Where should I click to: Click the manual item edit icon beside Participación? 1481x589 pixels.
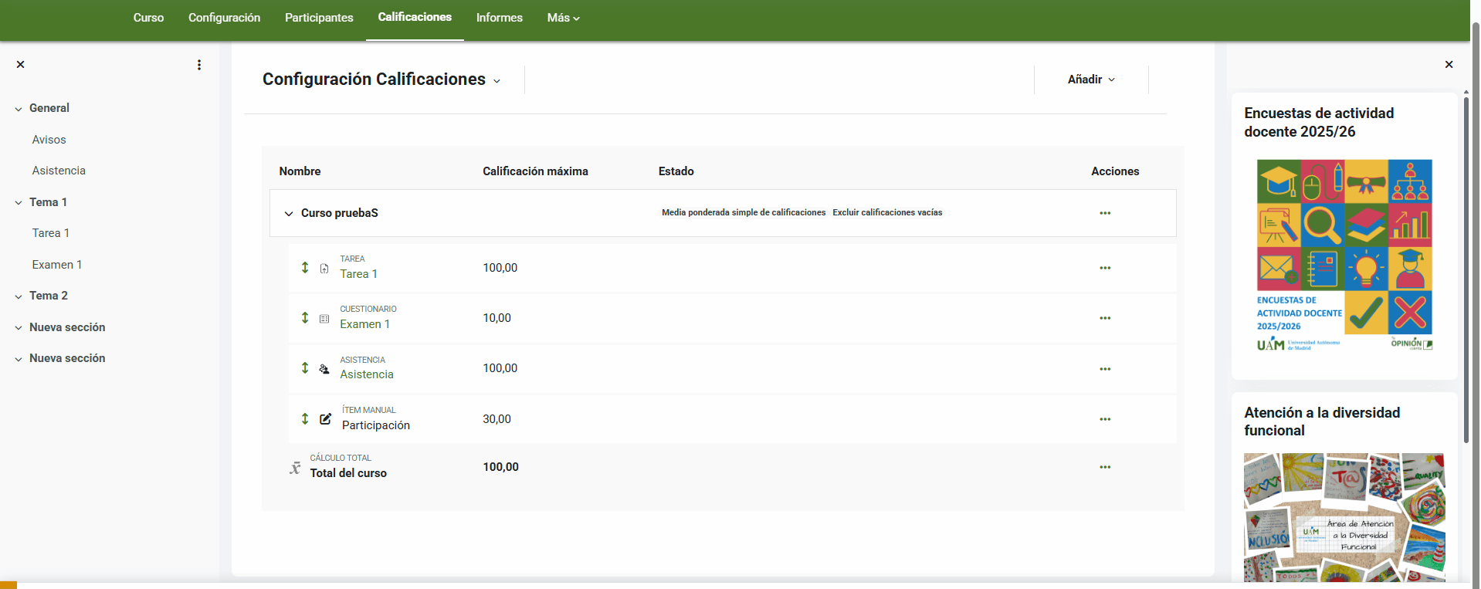point(326,419)
